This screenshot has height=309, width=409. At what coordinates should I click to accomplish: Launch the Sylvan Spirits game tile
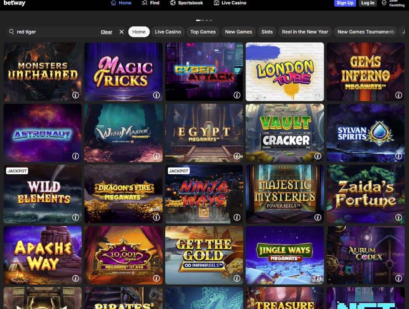click(366, 133)
